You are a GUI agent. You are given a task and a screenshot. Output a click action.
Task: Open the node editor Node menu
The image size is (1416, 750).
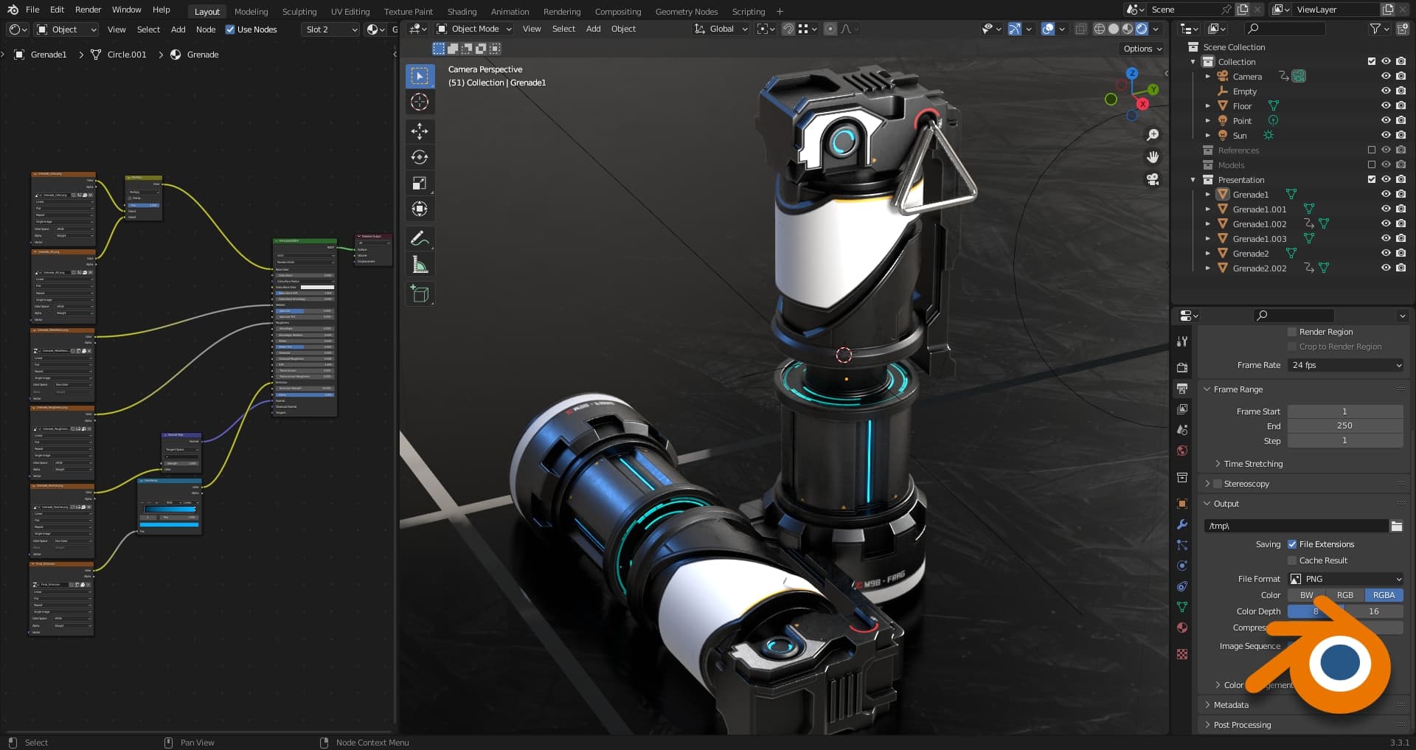(x=206, y=29)
